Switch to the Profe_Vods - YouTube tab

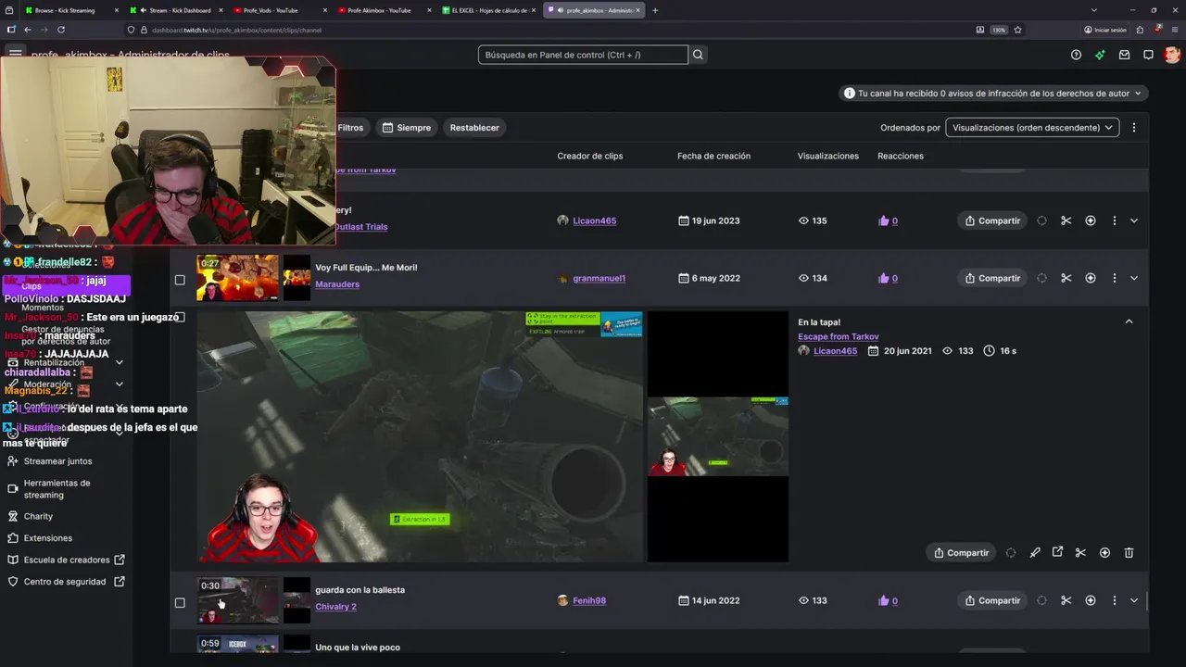(x=281, y=10)
